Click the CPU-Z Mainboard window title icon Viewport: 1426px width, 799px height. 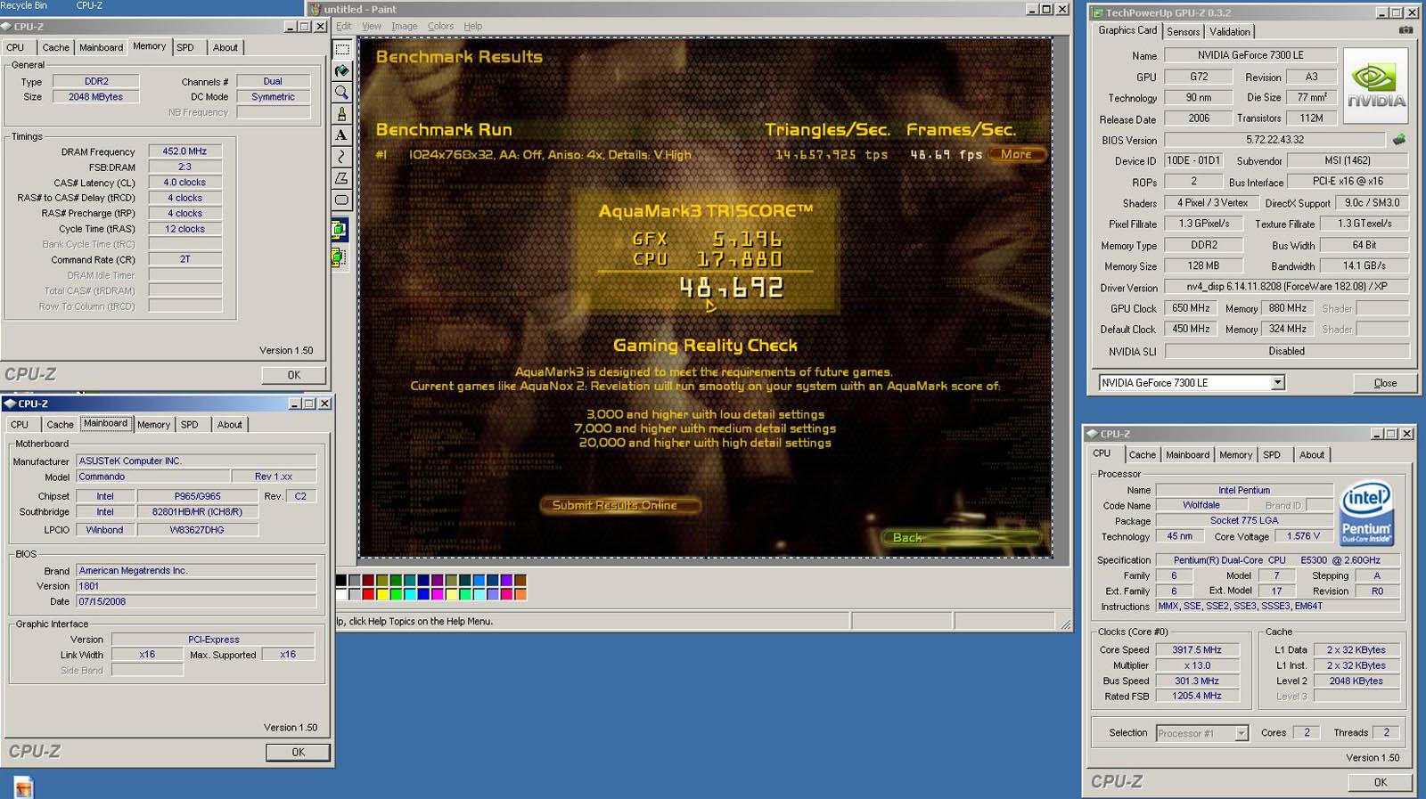(x=9, y=404)
